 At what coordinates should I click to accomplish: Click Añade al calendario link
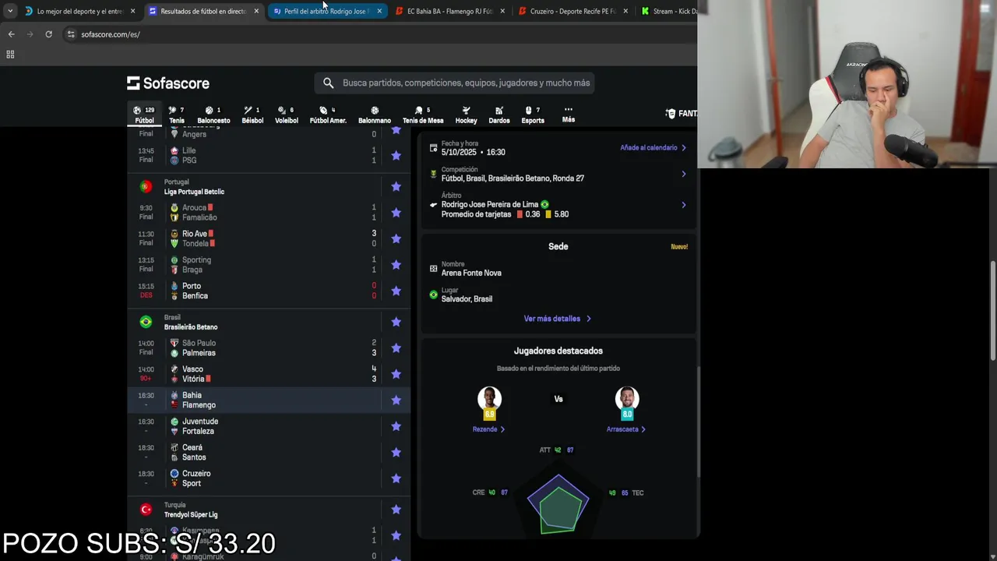[653, 147]
